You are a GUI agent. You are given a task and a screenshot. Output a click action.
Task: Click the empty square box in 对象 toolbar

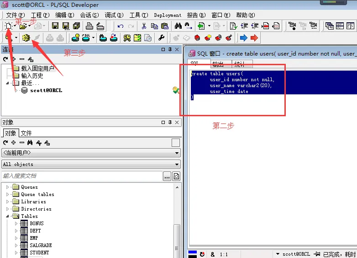point(176,143)
